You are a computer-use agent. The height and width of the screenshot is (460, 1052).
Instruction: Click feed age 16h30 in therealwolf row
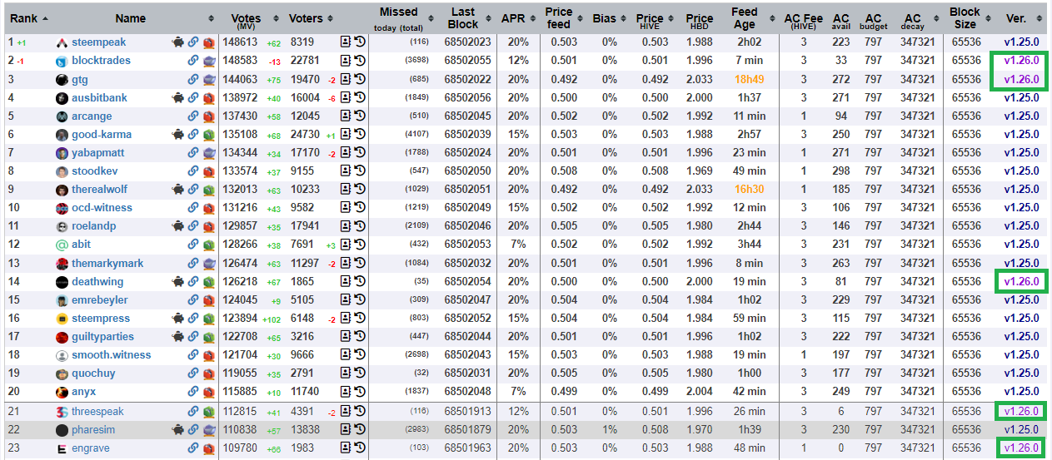[x=750, y=189]
